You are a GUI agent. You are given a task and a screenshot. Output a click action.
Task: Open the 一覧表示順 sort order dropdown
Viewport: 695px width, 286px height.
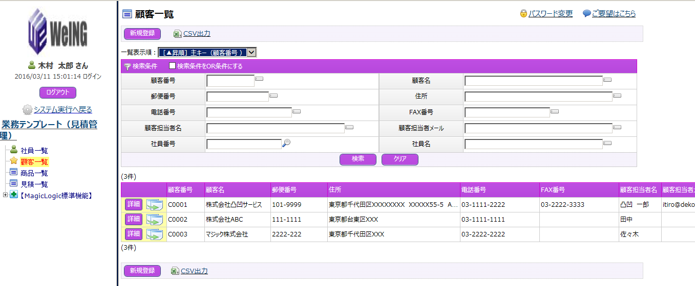pos(251,52)
